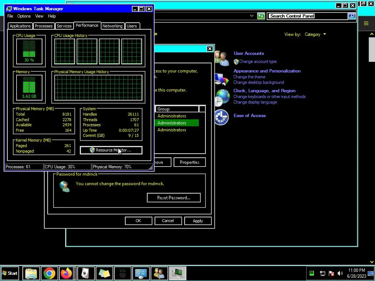The height and width of the screenshot is (281, 375).
Task: Open the View menu in Task Manager
Action: [39, 16]
